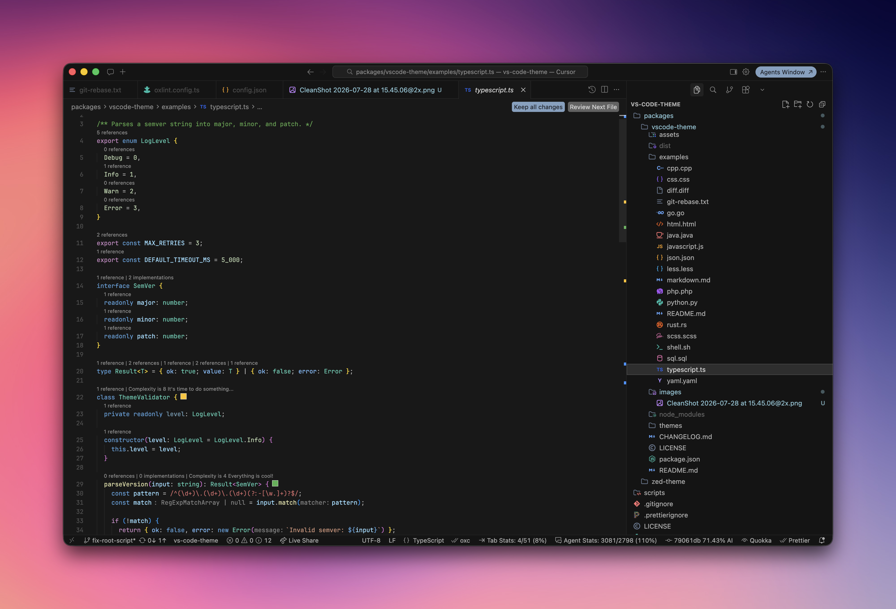
Task: Click the fix-root-script branch in status bar
Action: 110,540
